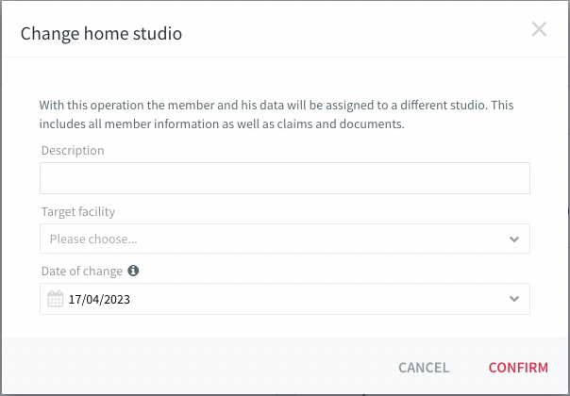Screen dimensions: 570x396
Task: Click the 17/04/2023 date value
Action: click(x=99, y=300)
